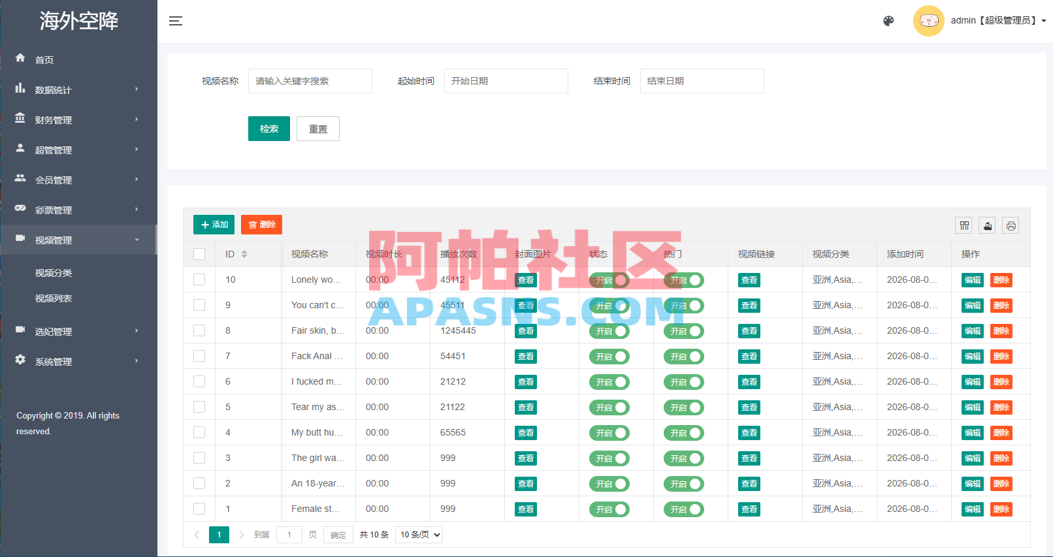Collapse the sidebar with hamburger icon
This screenshot has width=1053, height=557.
click(x=176, y=21)
